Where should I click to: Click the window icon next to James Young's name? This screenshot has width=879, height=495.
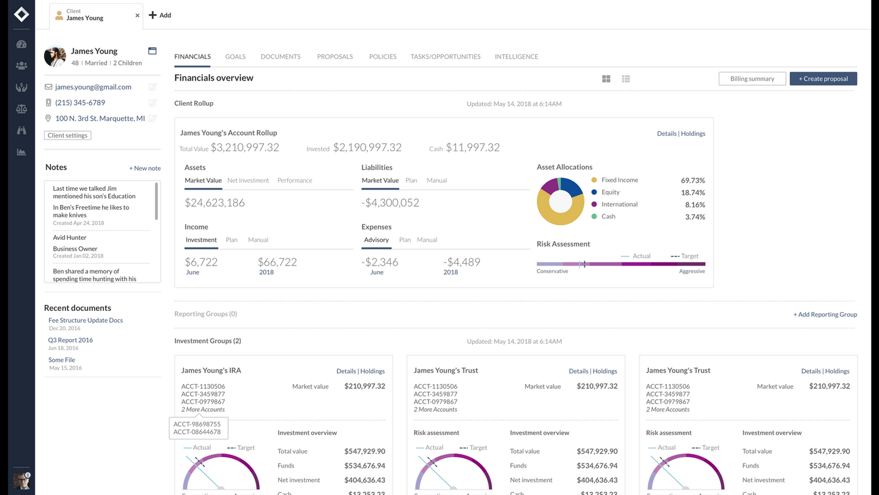[152, 51]
